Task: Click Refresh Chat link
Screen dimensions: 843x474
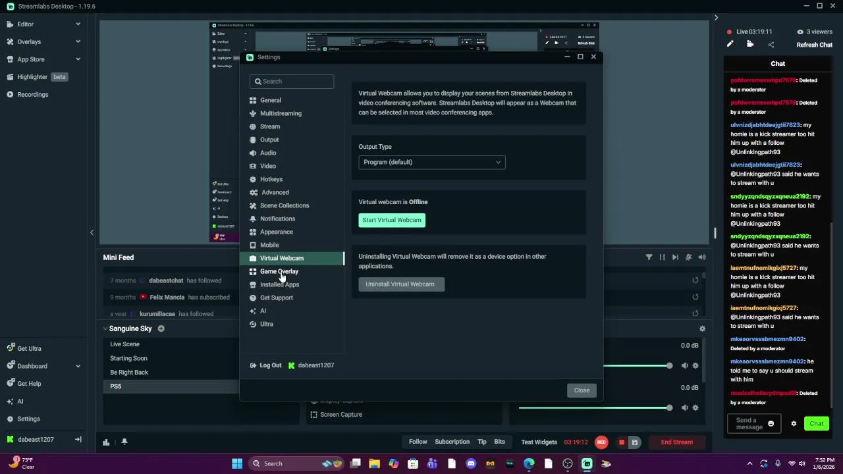Action: [814, 45]
